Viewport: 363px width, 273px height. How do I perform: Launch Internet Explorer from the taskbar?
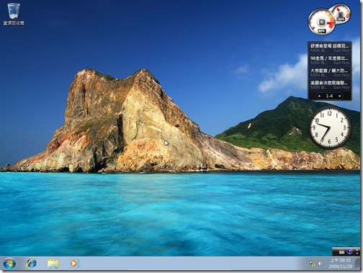31,264
